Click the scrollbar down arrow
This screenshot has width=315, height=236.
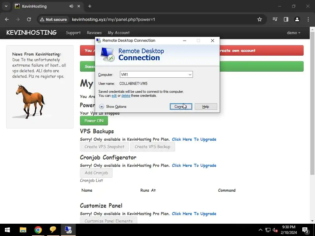point(312,221)
